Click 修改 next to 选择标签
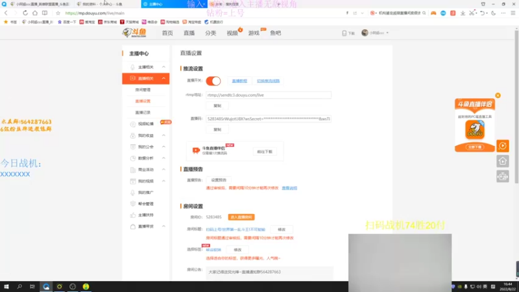Image resolution: width=519 pixels, height=292 pixels. coord(237,250)
